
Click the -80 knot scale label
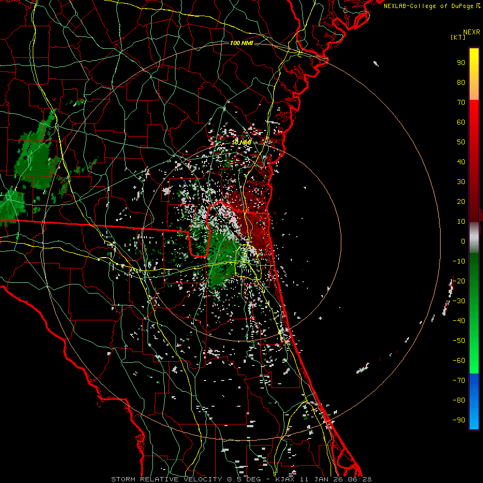pos(459,400)
